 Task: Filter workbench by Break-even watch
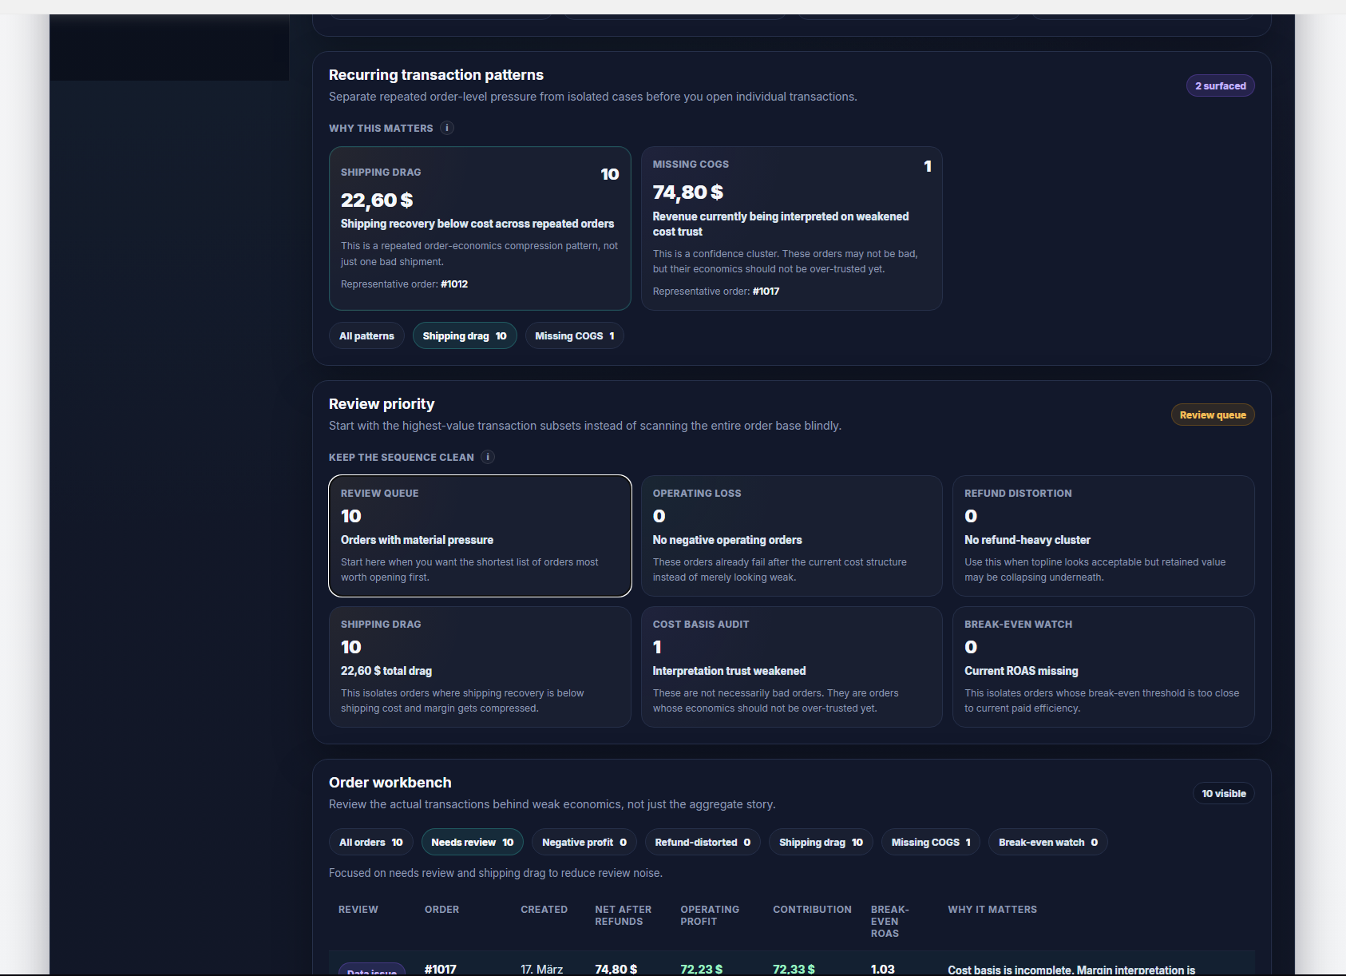click(1047, 843)
